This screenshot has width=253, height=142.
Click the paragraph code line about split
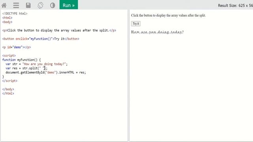coord(59,30)
